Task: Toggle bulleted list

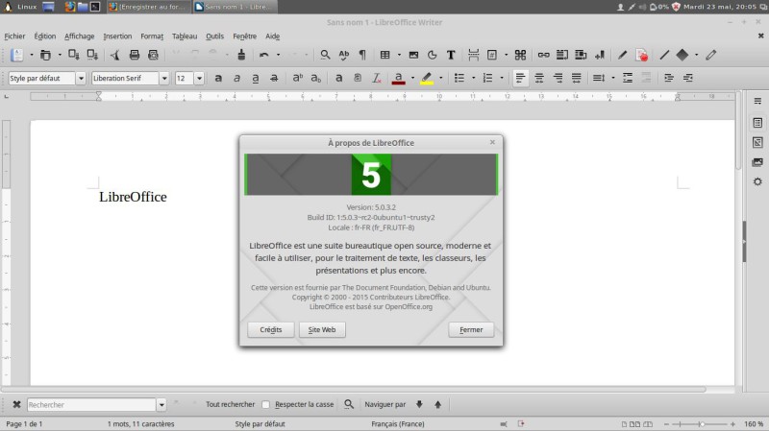Action: (459, 78)
